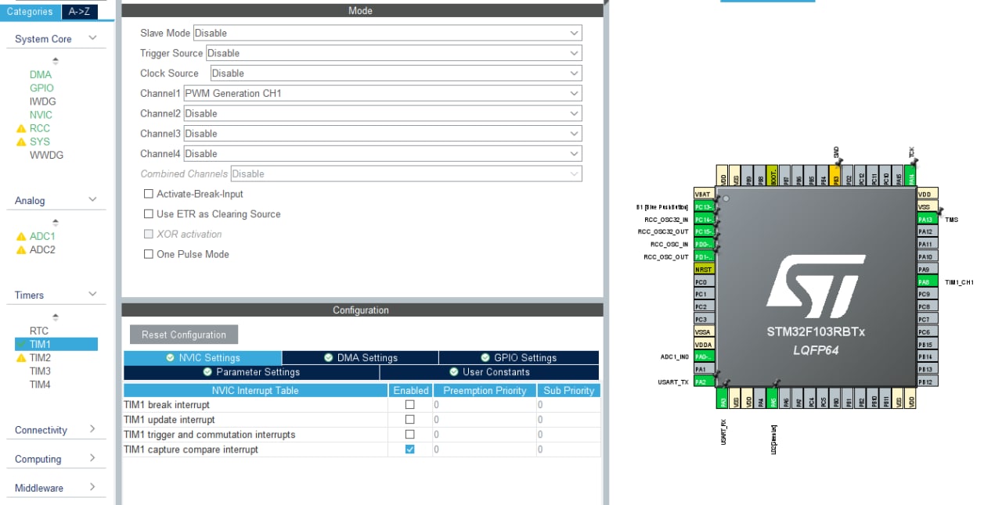The image size is (1002, 505).
Task: Click the warning icon beside SYS
Action: pyautogui.click(x=21, y=141)
